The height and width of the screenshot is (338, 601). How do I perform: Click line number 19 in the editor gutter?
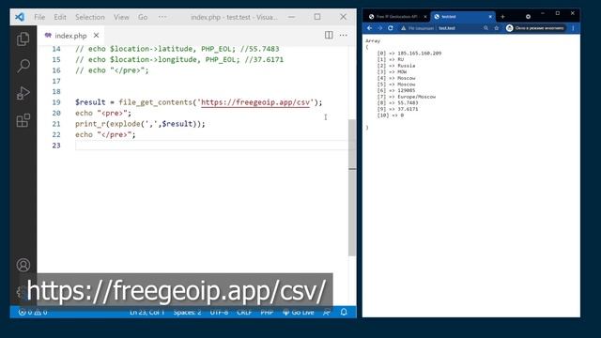point(56,102)
